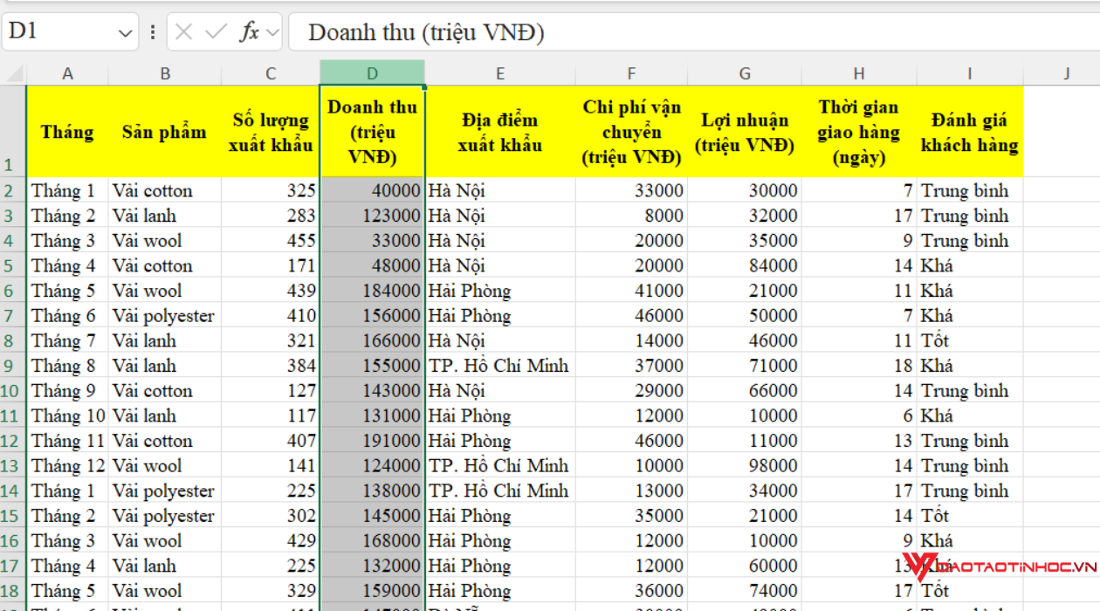The width and height of the screenshot is (1100, 611).
Task: Click the header "Số lượng xuất khẩu"
Action: [271, 132]
